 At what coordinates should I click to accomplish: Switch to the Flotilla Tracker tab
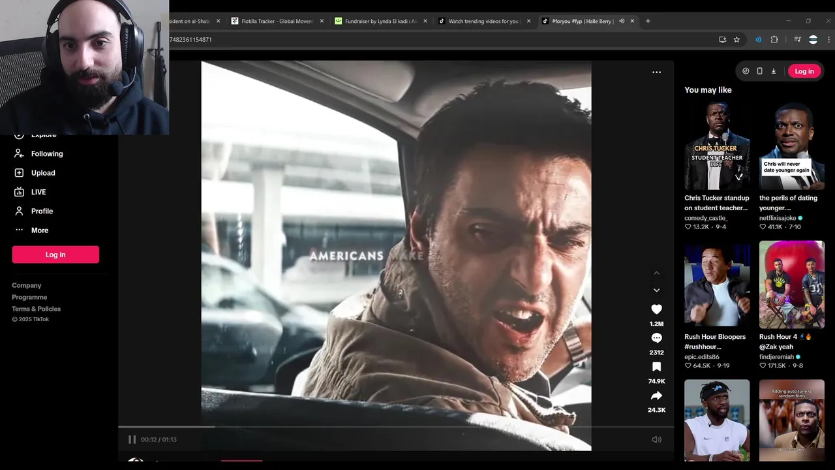[277, 21]
